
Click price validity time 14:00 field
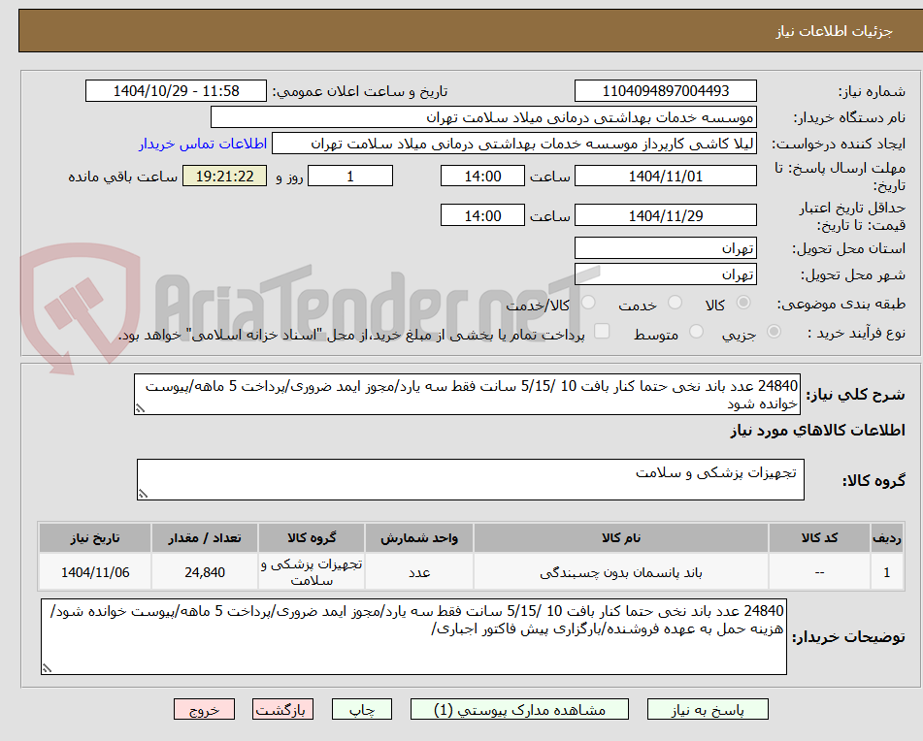482,215
